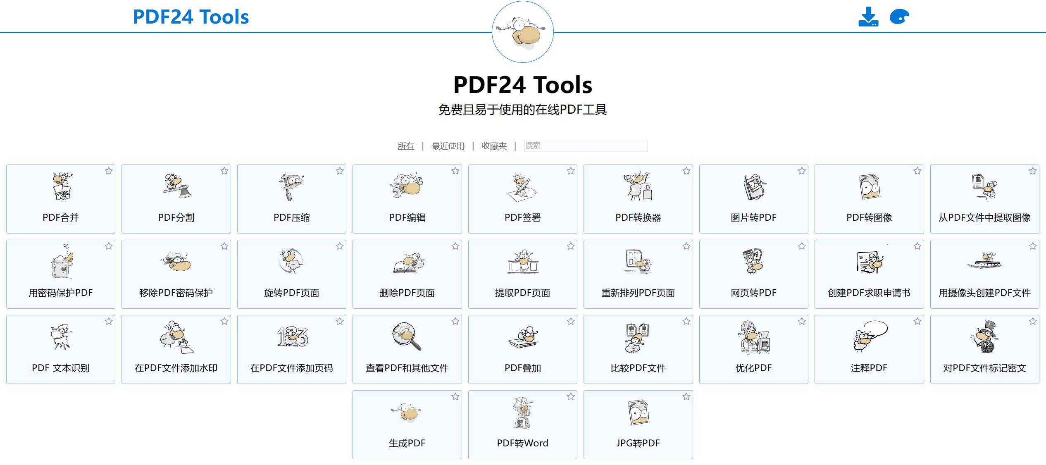Click the desktop download icon in header
The image size is (1046, 465).
tap(868, 17)
